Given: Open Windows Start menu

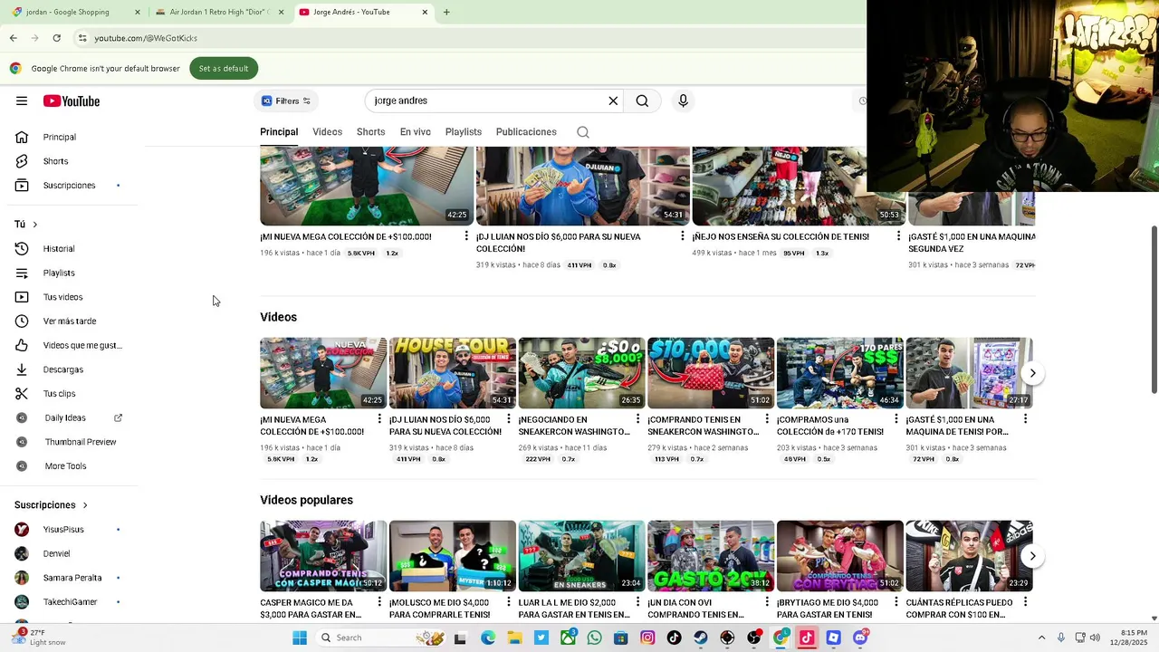Looking at the screenshot, I should coord(300,638).
